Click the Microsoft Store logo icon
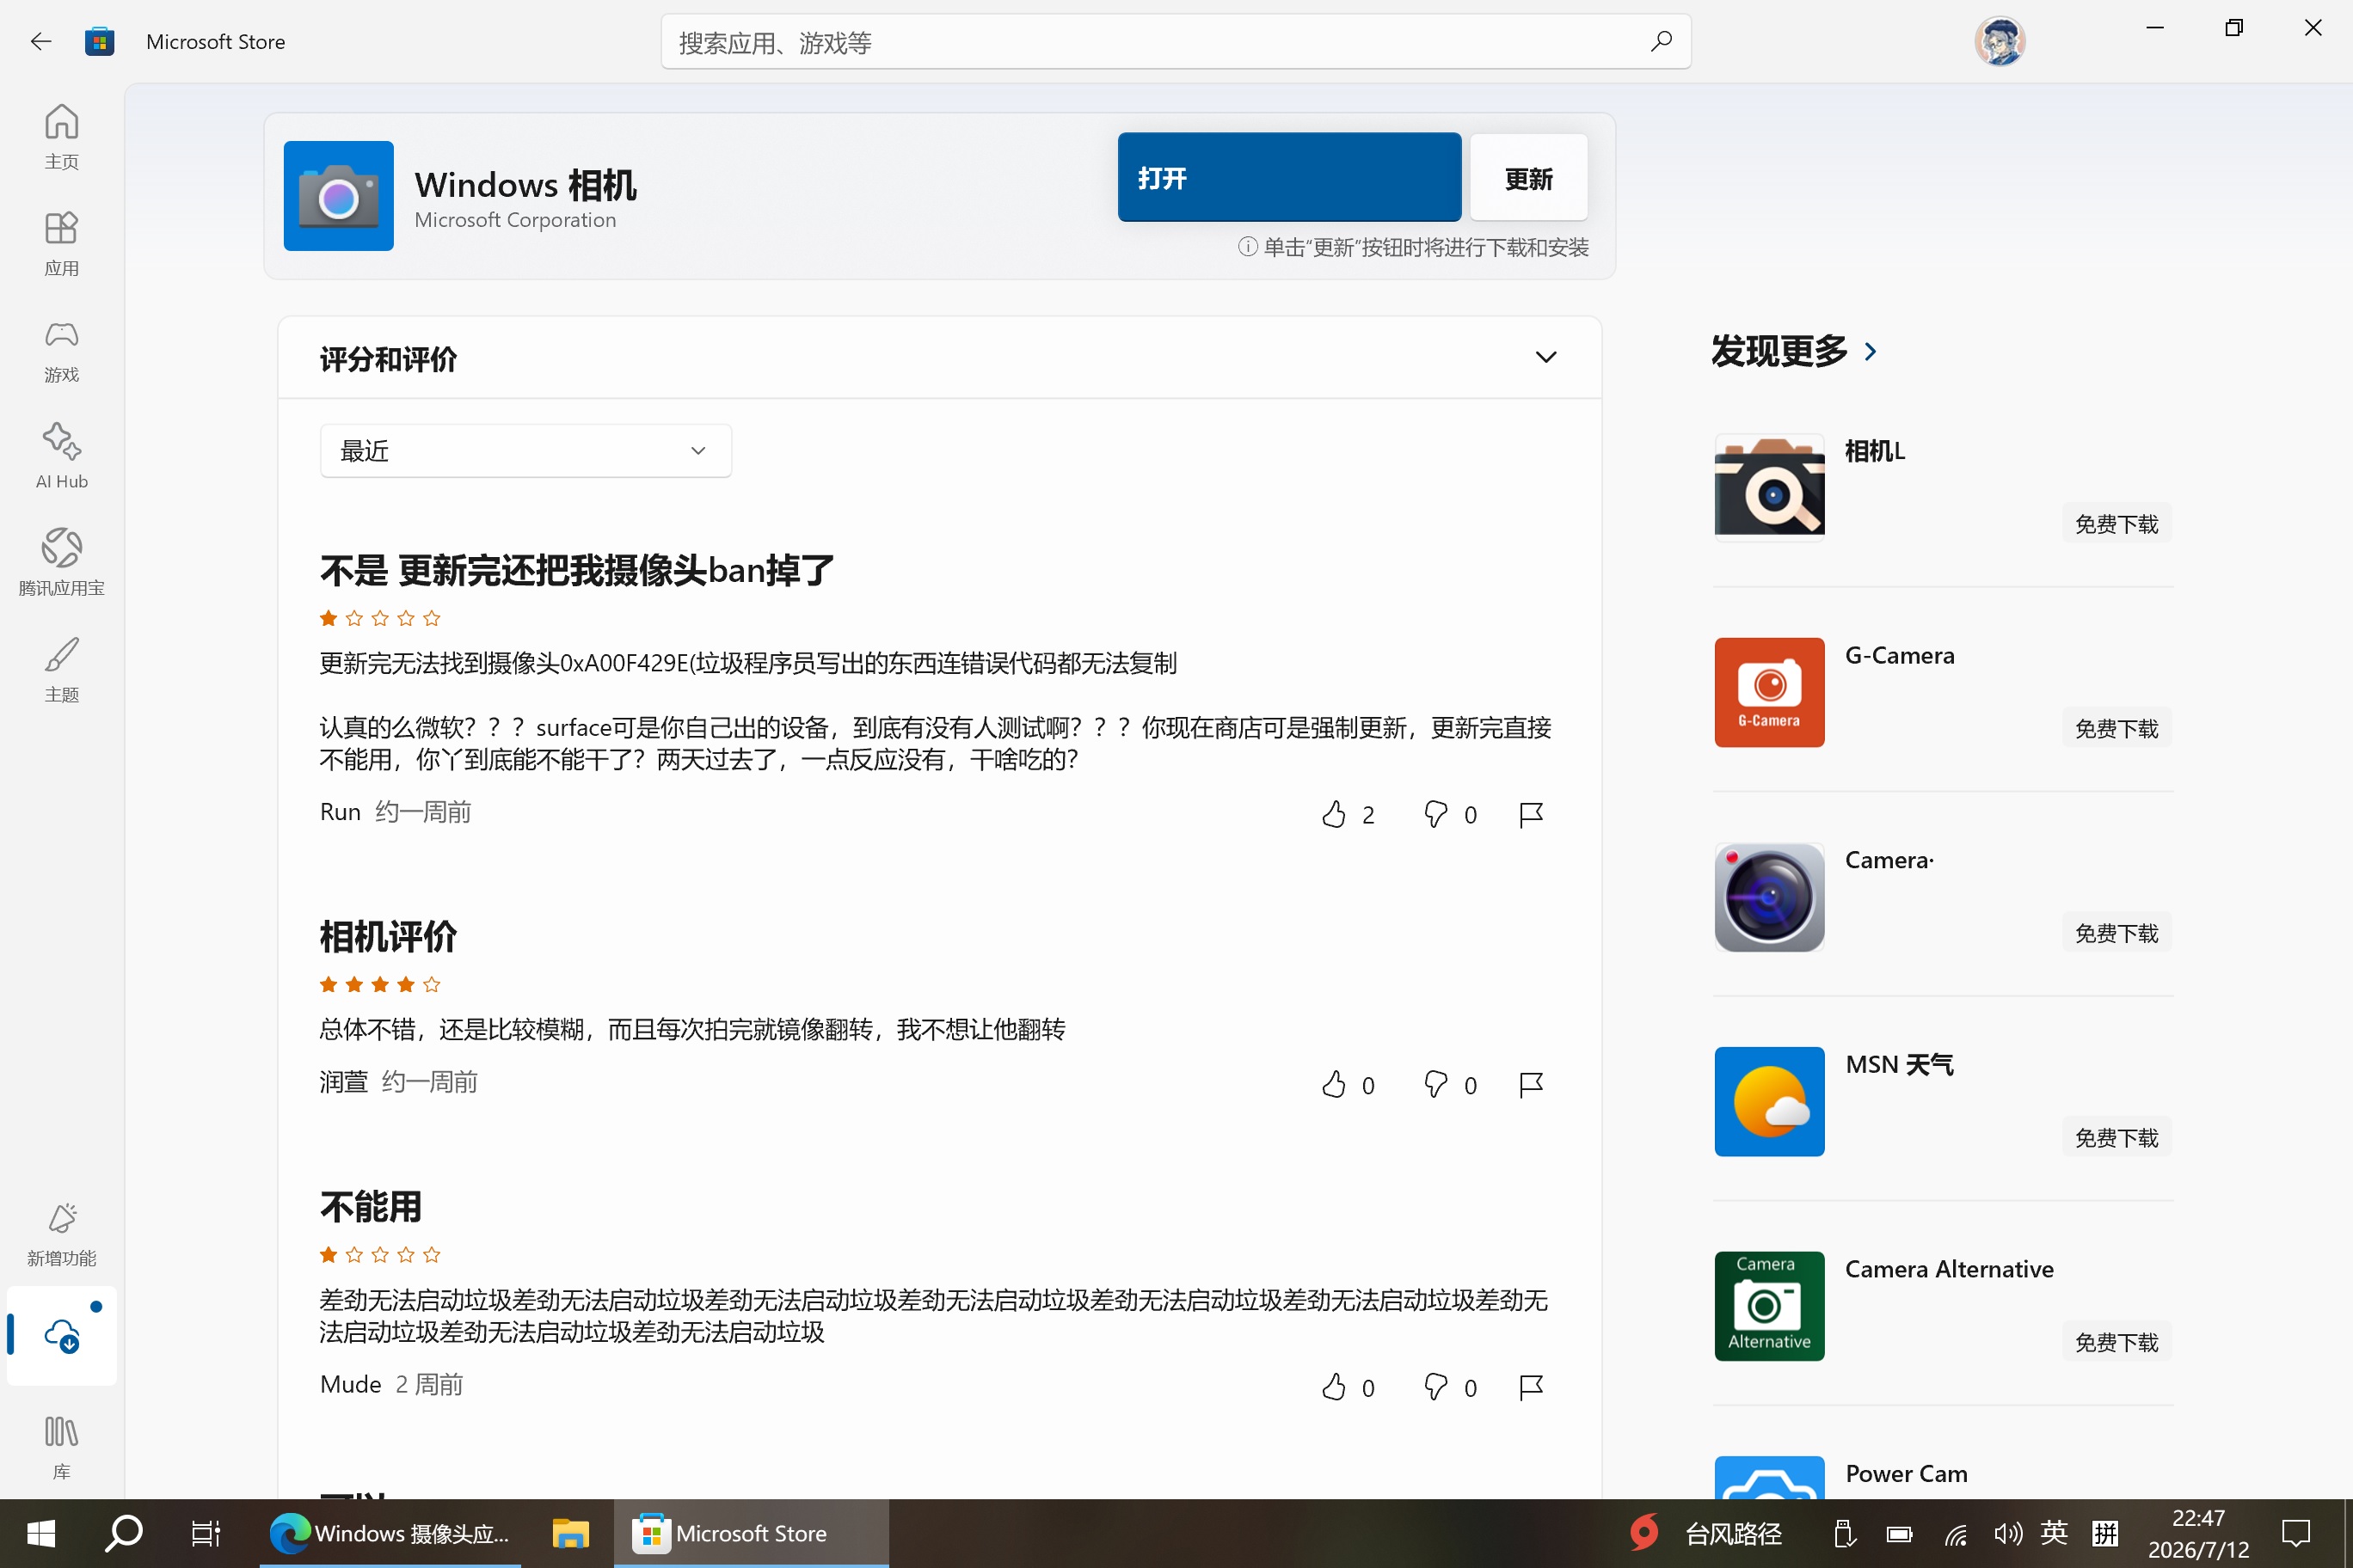 [99, 41]
